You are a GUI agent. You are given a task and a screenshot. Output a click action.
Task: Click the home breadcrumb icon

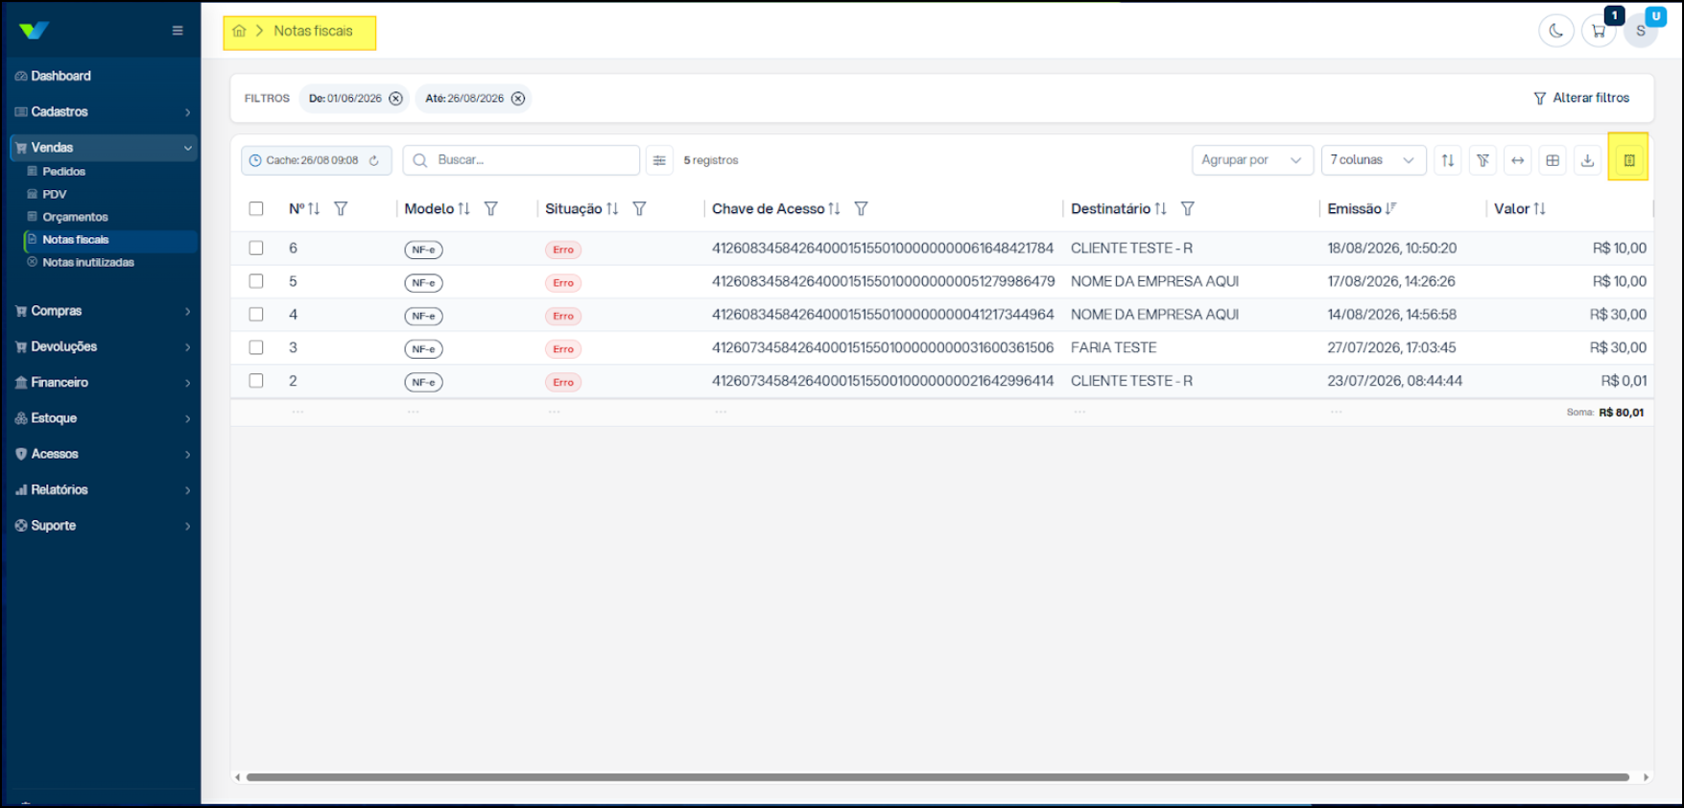point(240,31)
